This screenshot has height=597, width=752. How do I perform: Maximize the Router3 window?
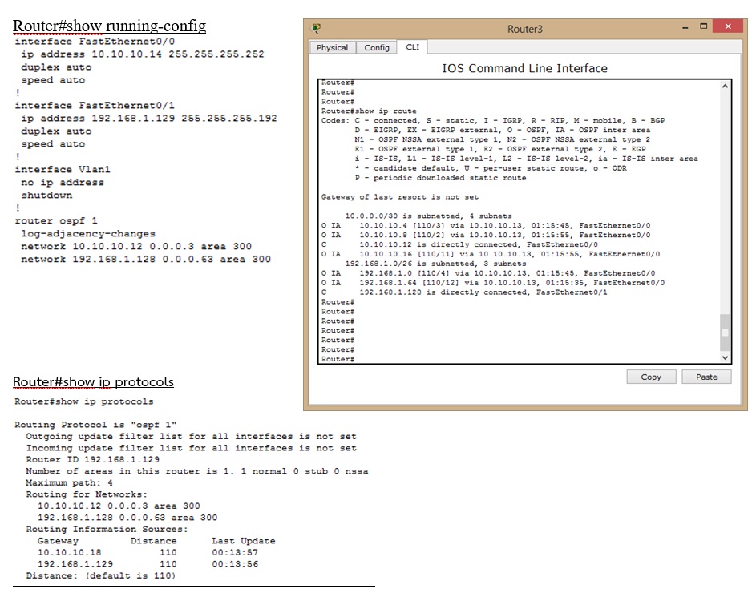point(704,26)
